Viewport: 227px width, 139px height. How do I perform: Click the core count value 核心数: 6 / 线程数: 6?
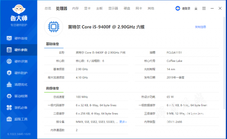point(90,61)
